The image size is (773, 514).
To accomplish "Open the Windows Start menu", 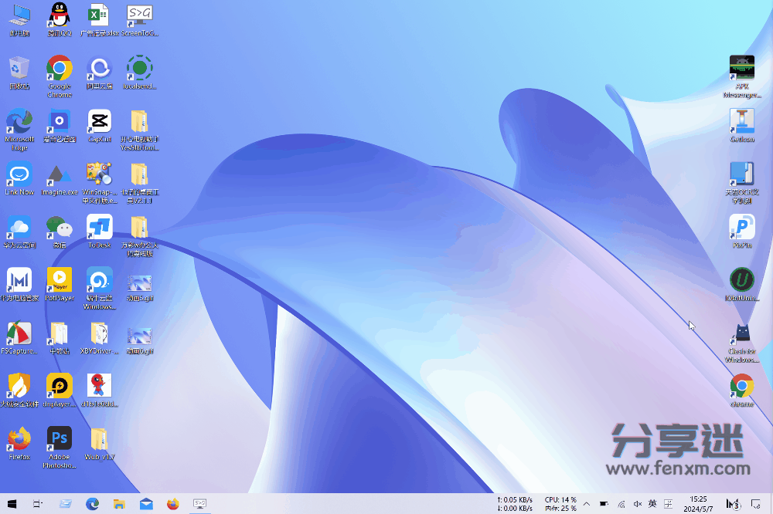I will pyautogui.click(x=13, y=504).
